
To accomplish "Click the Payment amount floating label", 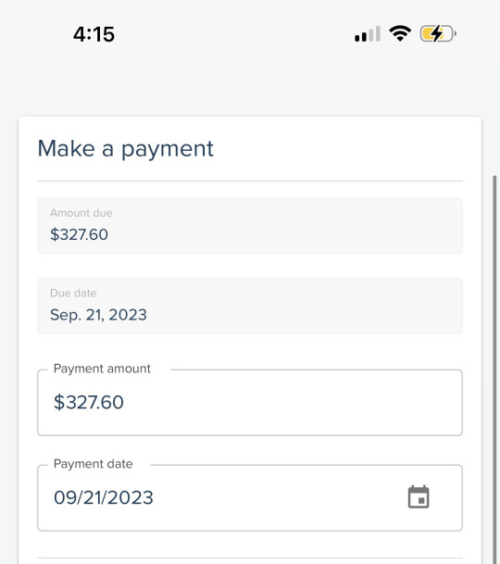I will coord(102,369).
